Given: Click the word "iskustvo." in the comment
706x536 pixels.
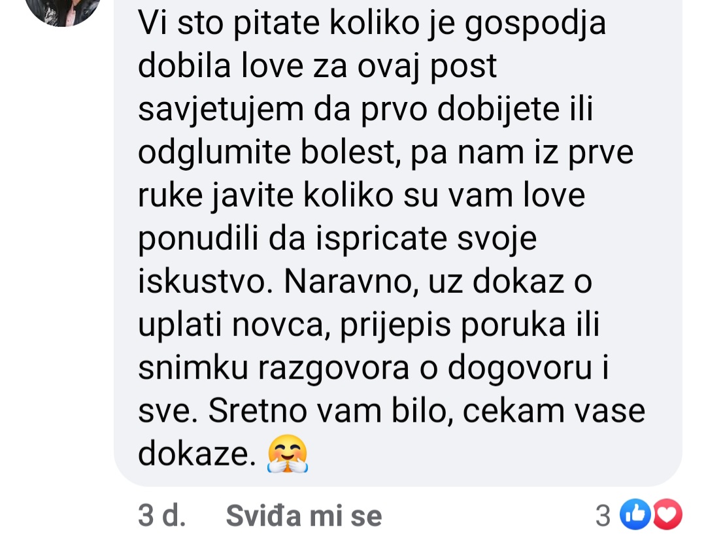Looking at the screenshot, I should [206, 282].
